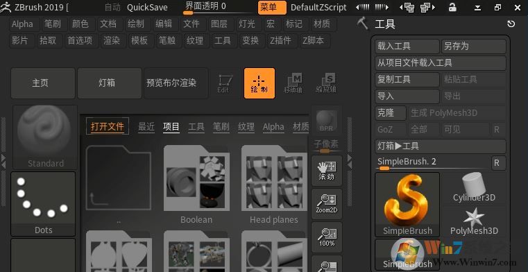528x272 pixels.
Task: Click the reset arrow icon in 工具 header
Action: pyautogui.click(x=511, y=24)
